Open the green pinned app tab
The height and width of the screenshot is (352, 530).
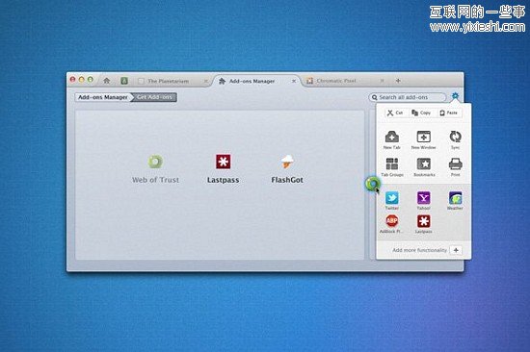[x=124, y=81]
